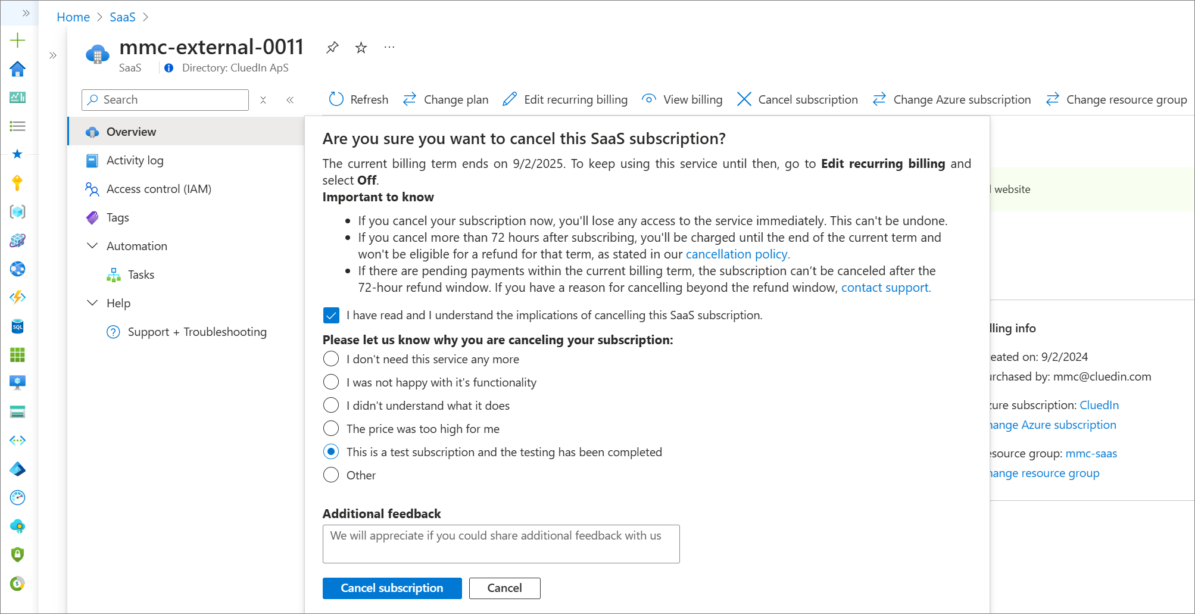Image resolution: width=1195 pixels, height=614 pixels.
Task: Click into the Additional feedback text box
Action: [501, 544]
